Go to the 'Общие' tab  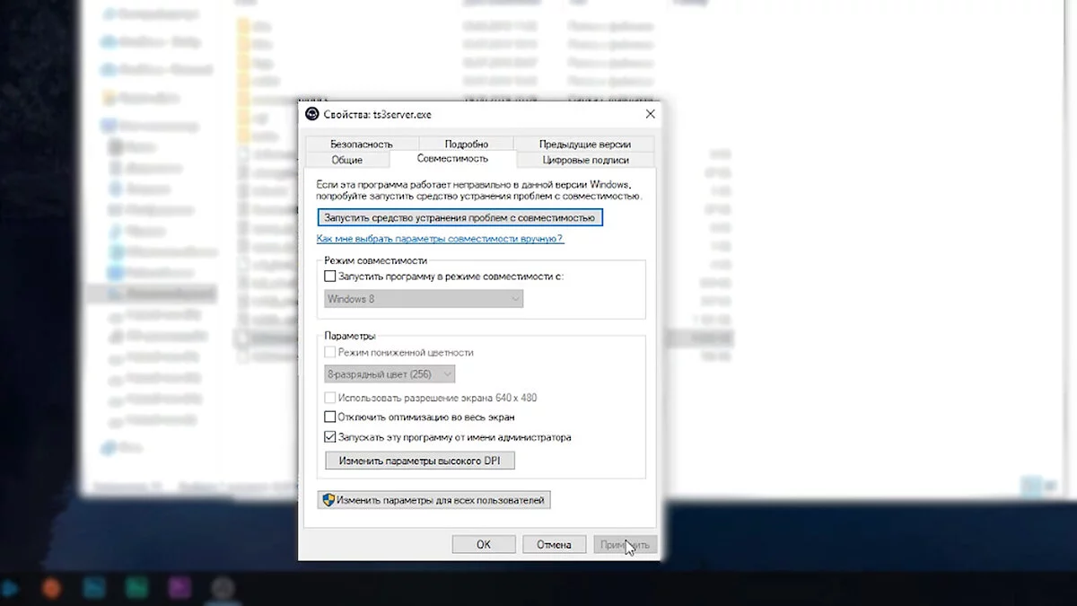tap(347, 160)
